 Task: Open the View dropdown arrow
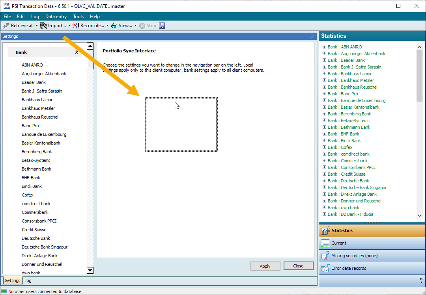[x=135, y=26]
